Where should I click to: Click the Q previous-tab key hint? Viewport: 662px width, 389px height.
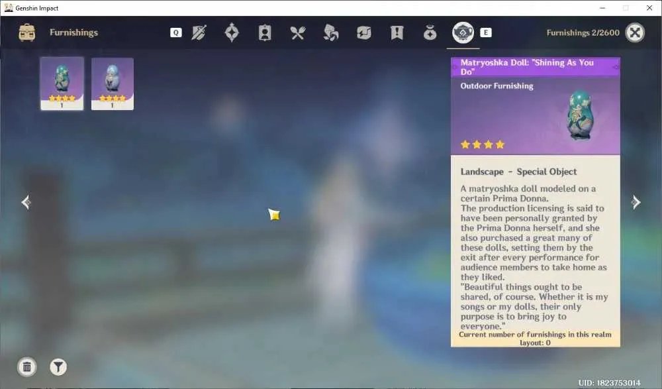pos(176,32)
